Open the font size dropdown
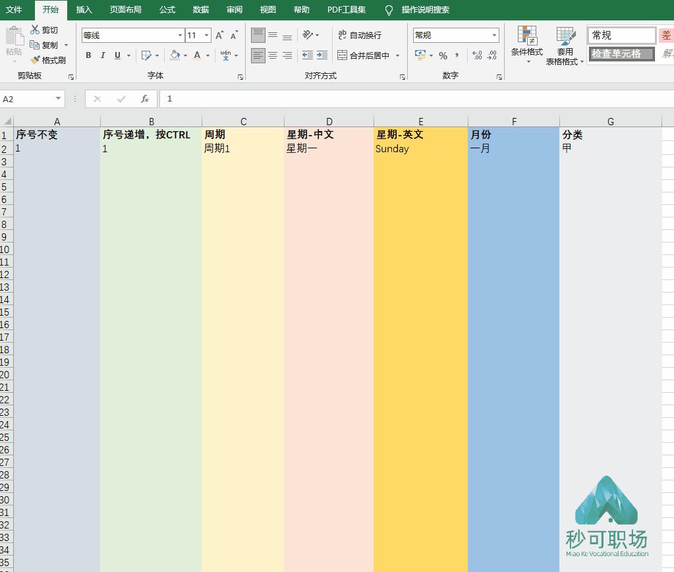 206,35
